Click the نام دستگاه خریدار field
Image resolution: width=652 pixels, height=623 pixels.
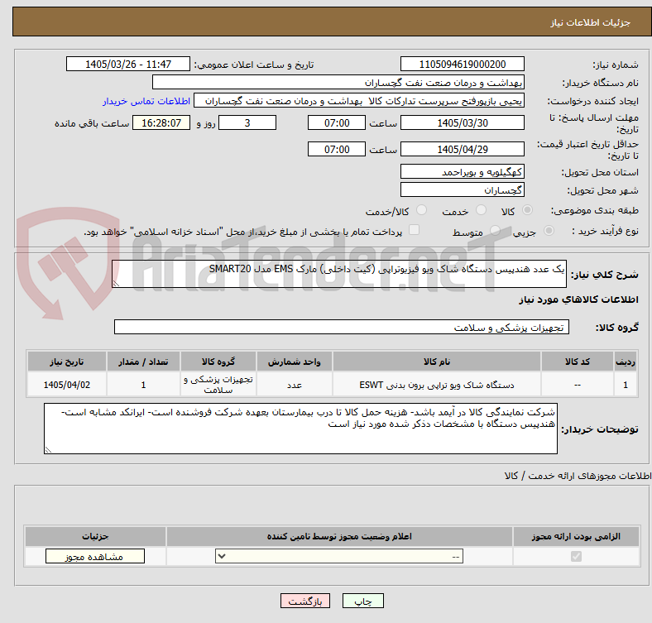pyautogui.click(x=338, y=83)
